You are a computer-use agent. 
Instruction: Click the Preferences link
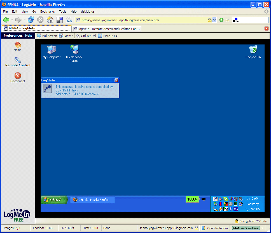(x=13, y=36)
